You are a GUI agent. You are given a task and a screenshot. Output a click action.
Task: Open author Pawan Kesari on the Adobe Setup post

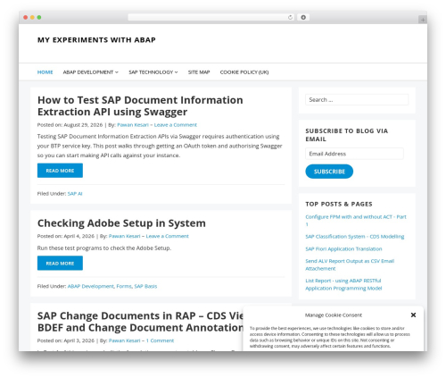tap(124, 236)
